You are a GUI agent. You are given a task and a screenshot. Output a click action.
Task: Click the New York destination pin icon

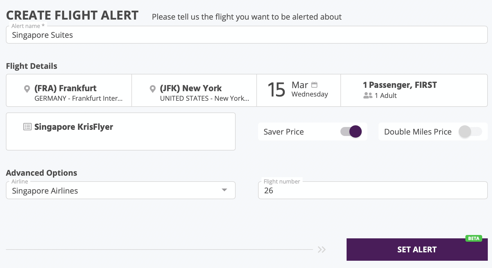(153, 89)
